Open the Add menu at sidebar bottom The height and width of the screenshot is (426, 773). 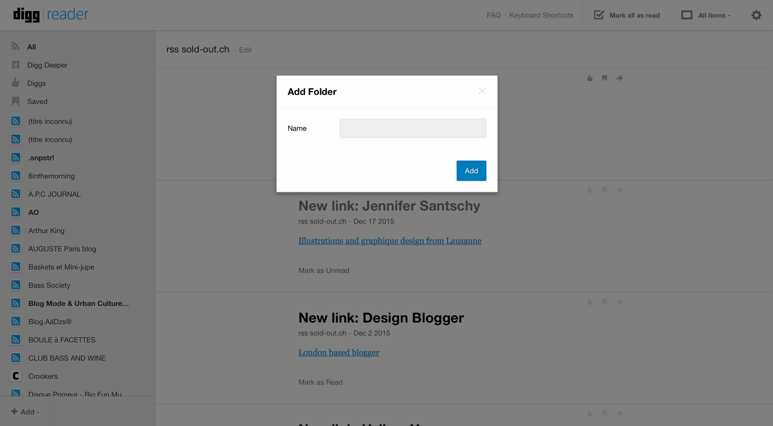click(25, 412)
